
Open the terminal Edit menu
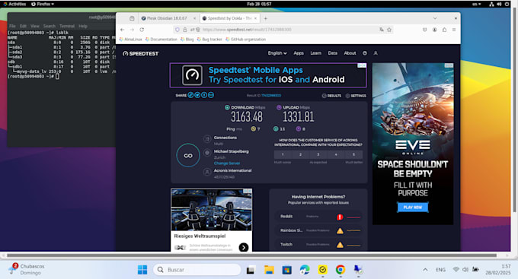23,26
